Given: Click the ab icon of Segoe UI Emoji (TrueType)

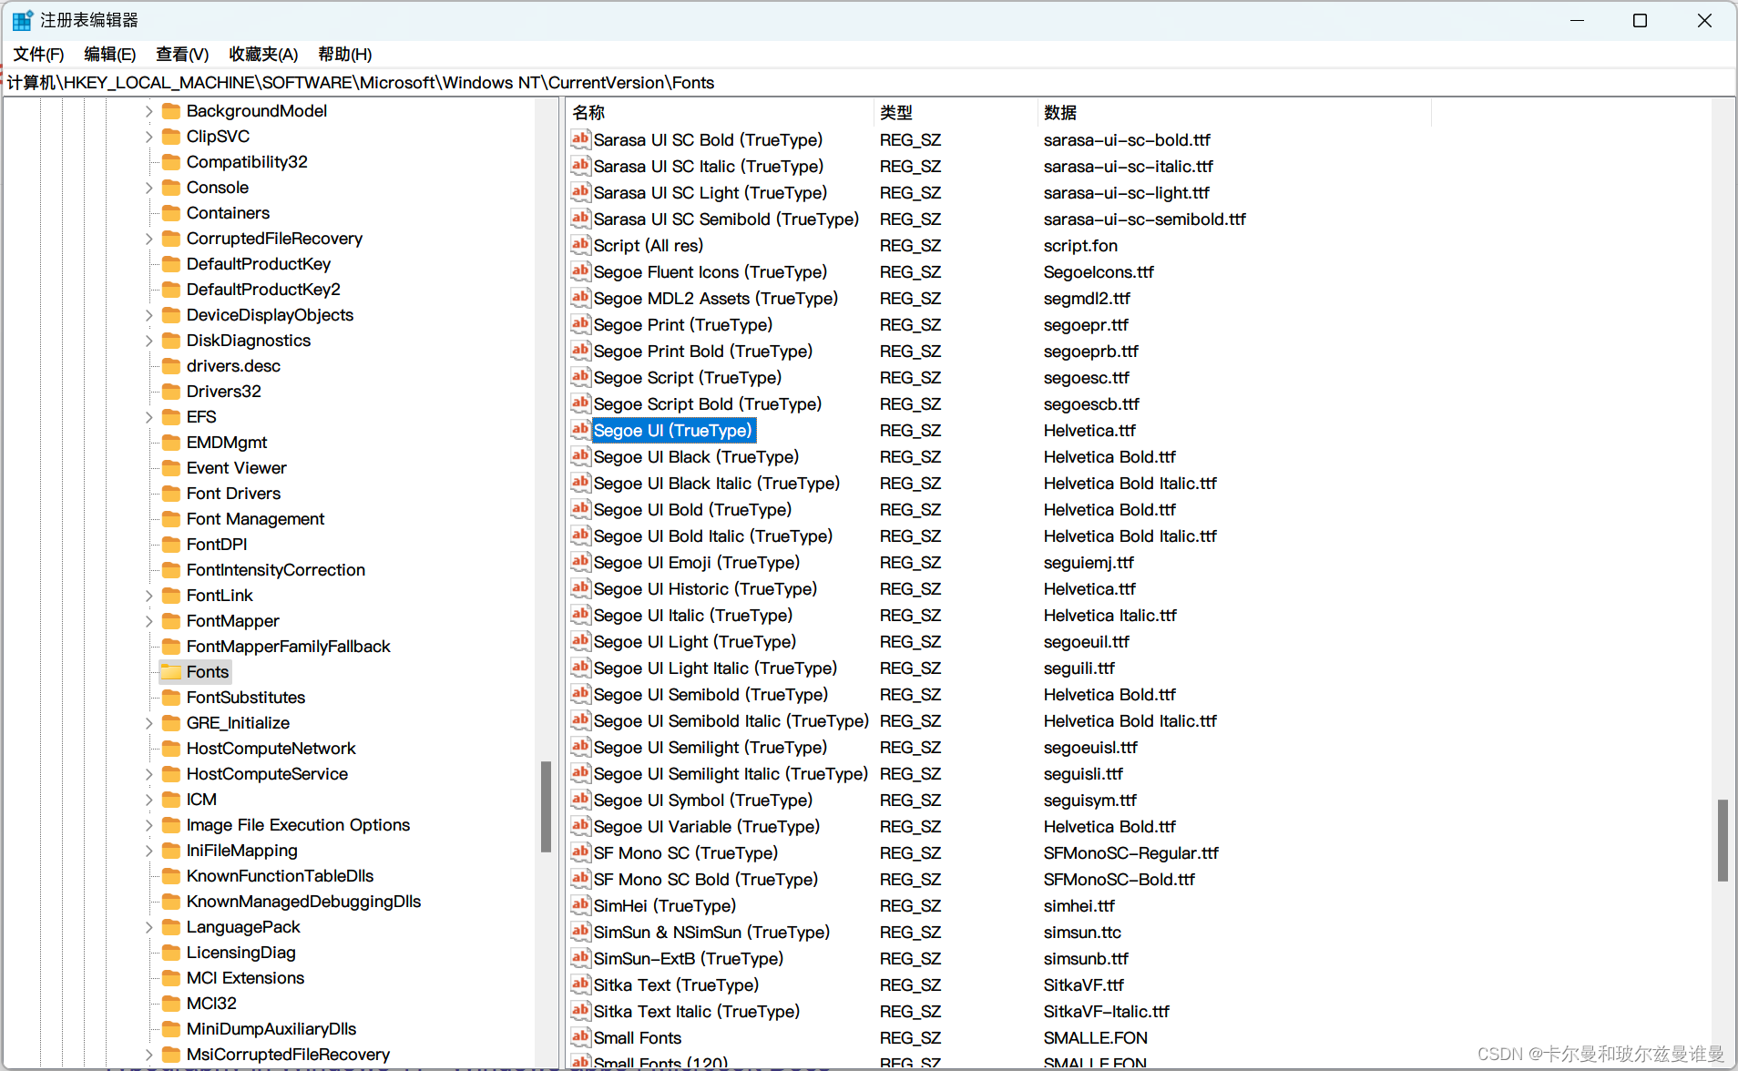Looking at the screenshot, I should click(580, 562).
